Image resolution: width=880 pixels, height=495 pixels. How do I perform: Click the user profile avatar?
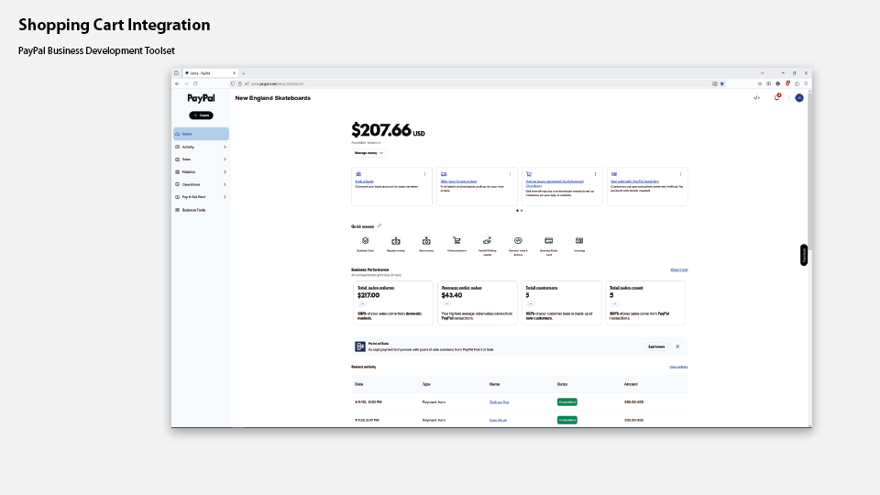coord(798,97)
